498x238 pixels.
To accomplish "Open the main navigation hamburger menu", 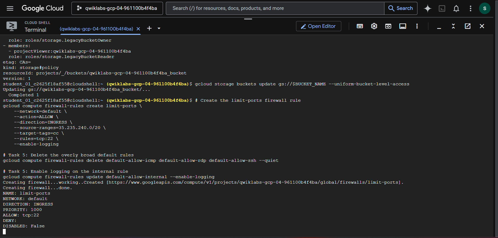I will (10, 8).
